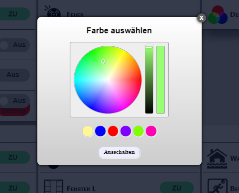This screenshot has height=193, width=239.
Task: Click the Feuer smoke detector icon
Action: click(52, 11)
